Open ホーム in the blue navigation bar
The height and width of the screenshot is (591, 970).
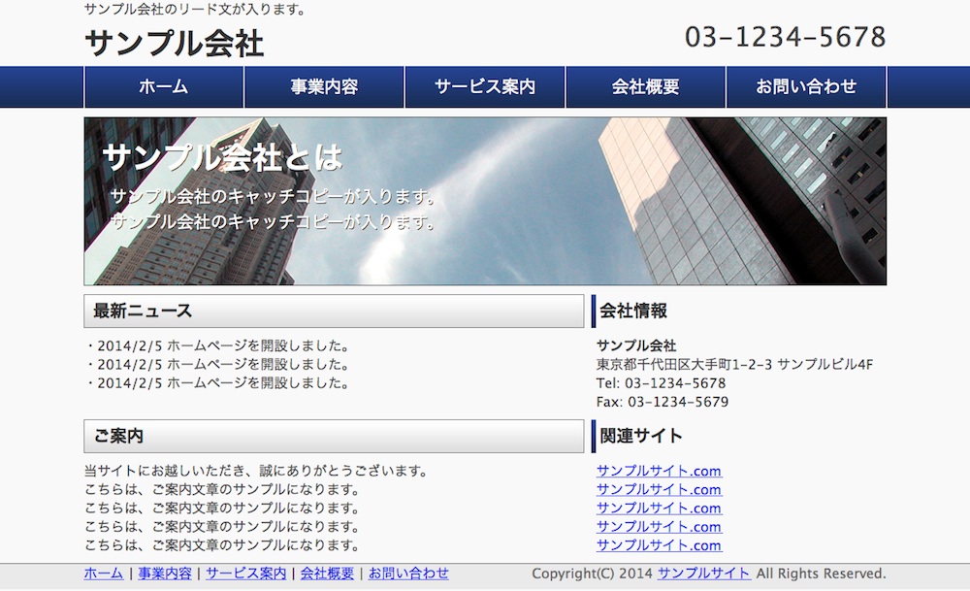(164, 86)
